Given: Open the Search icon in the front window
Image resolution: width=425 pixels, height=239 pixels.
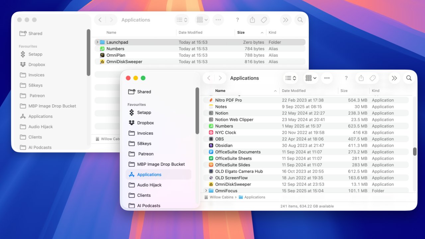Looking at the screenshot, I should tap(409, 78).
